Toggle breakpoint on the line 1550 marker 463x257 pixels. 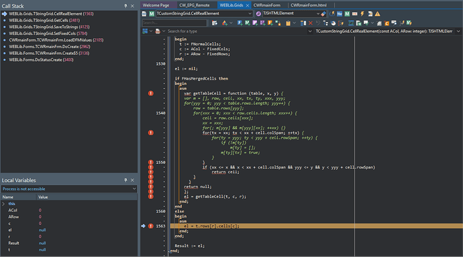point(151,162)
